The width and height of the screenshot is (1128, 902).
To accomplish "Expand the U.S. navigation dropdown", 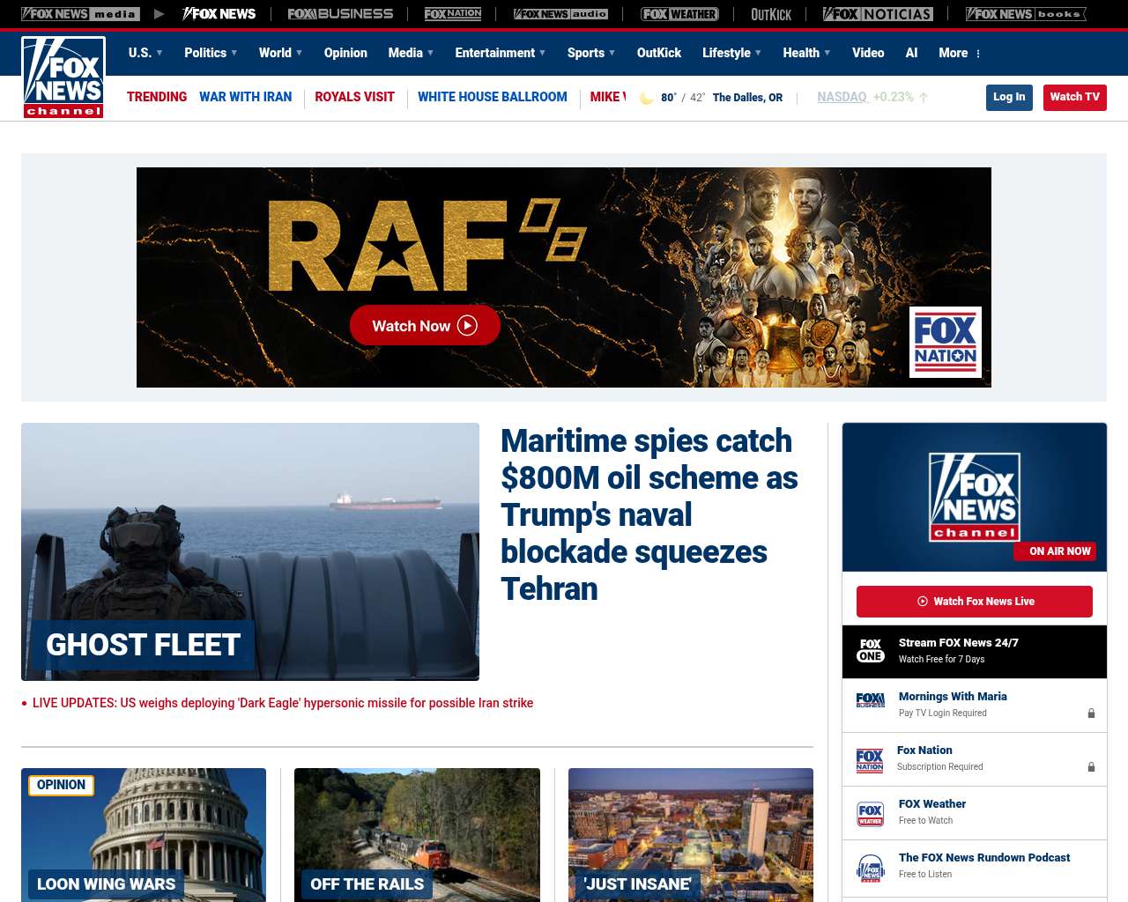I will pos(145,53).
